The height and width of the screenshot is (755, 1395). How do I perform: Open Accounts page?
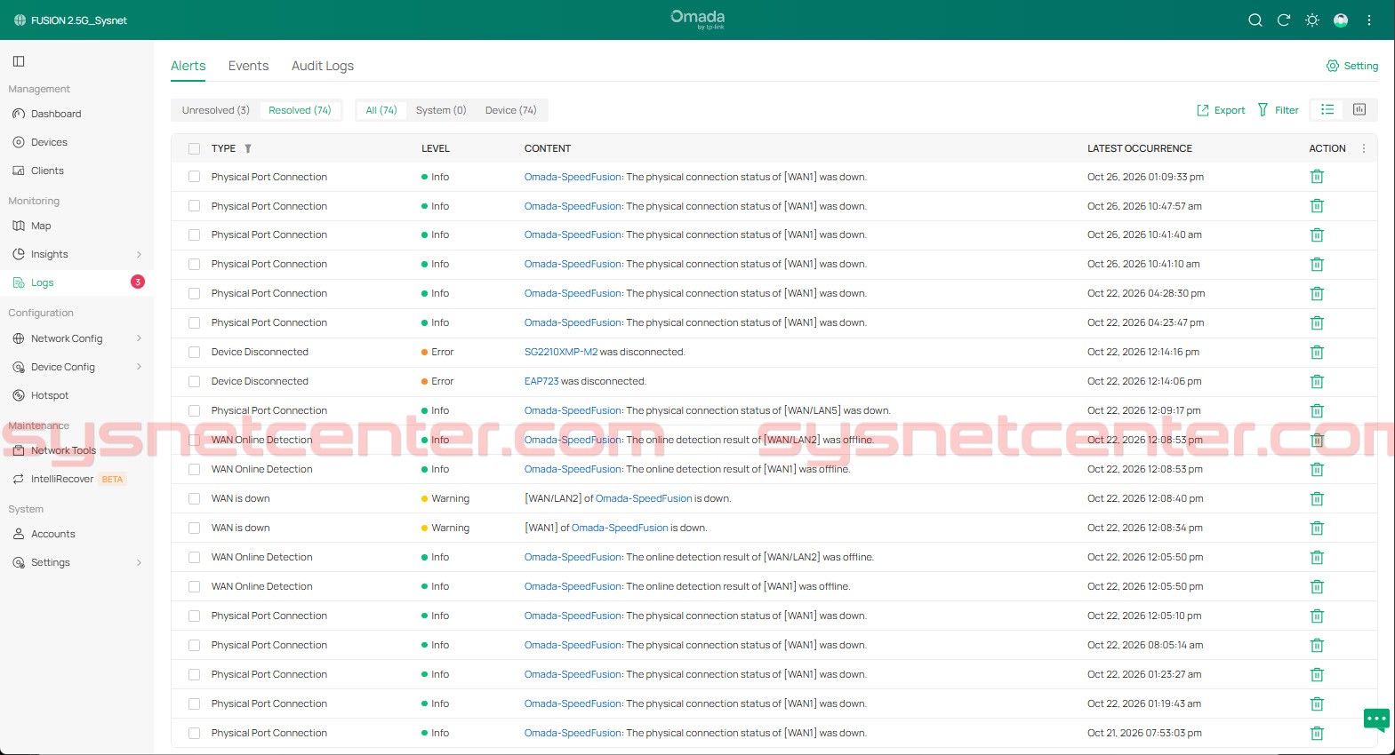[53, 534]
